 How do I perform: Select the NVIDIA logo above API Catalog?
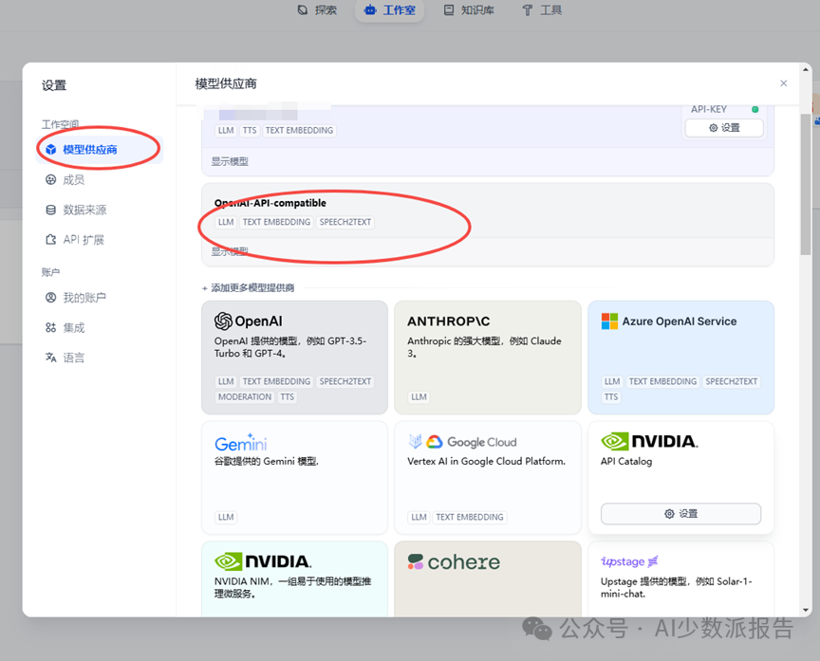point(649,442)
